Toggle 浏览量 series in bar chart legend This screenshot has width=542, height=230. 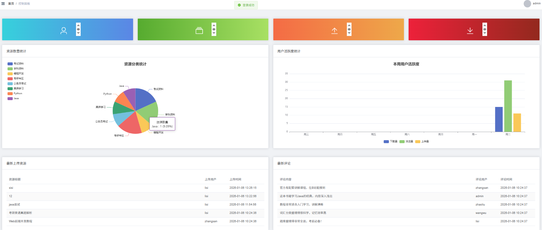[406, 142]
